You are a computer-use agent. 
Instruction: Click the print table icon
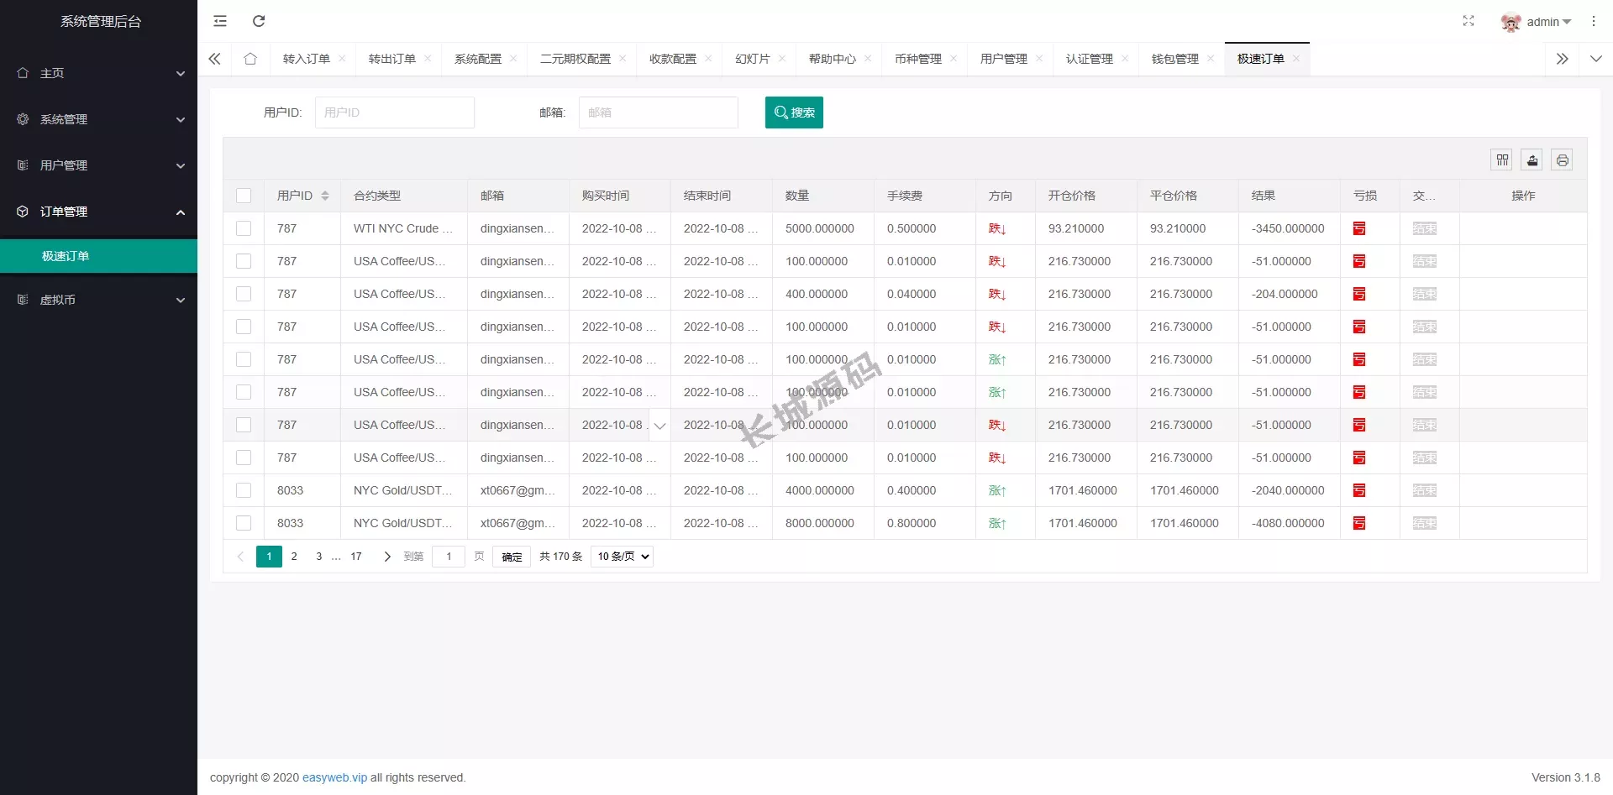click(1562, 160)
